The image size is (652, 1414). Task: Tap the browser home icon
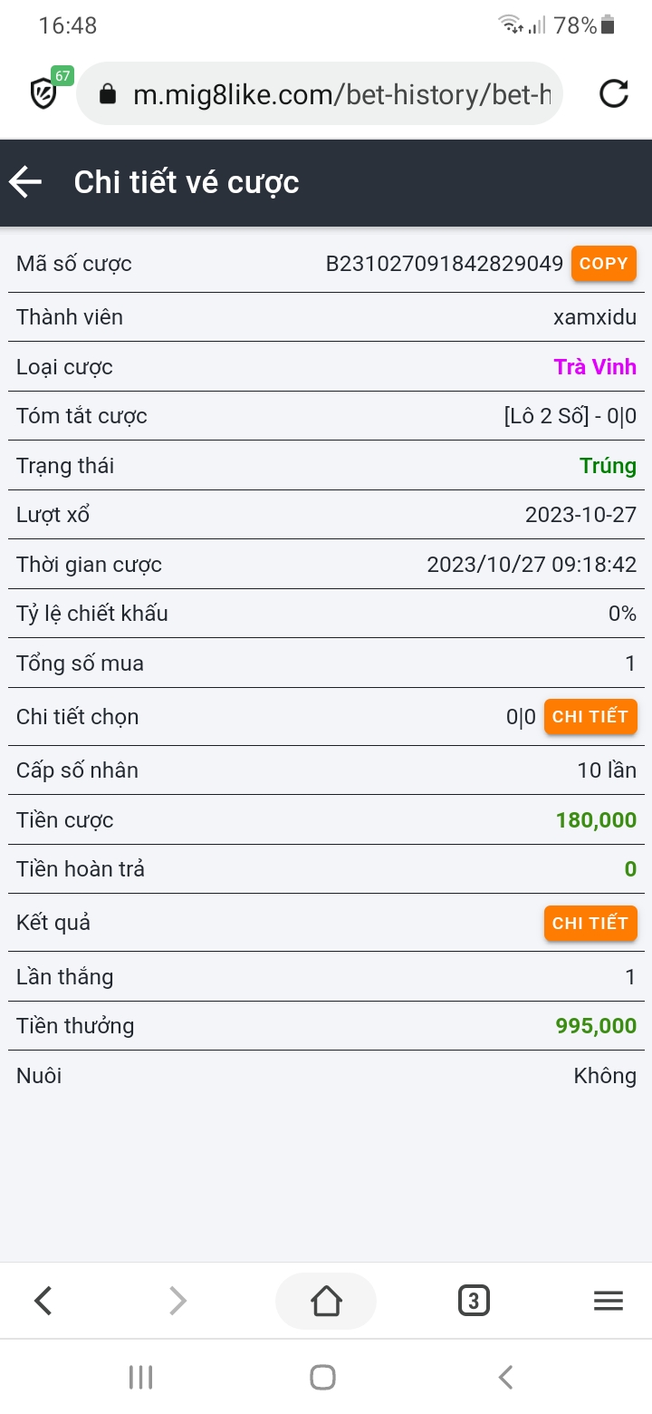tap(326, 1302)
